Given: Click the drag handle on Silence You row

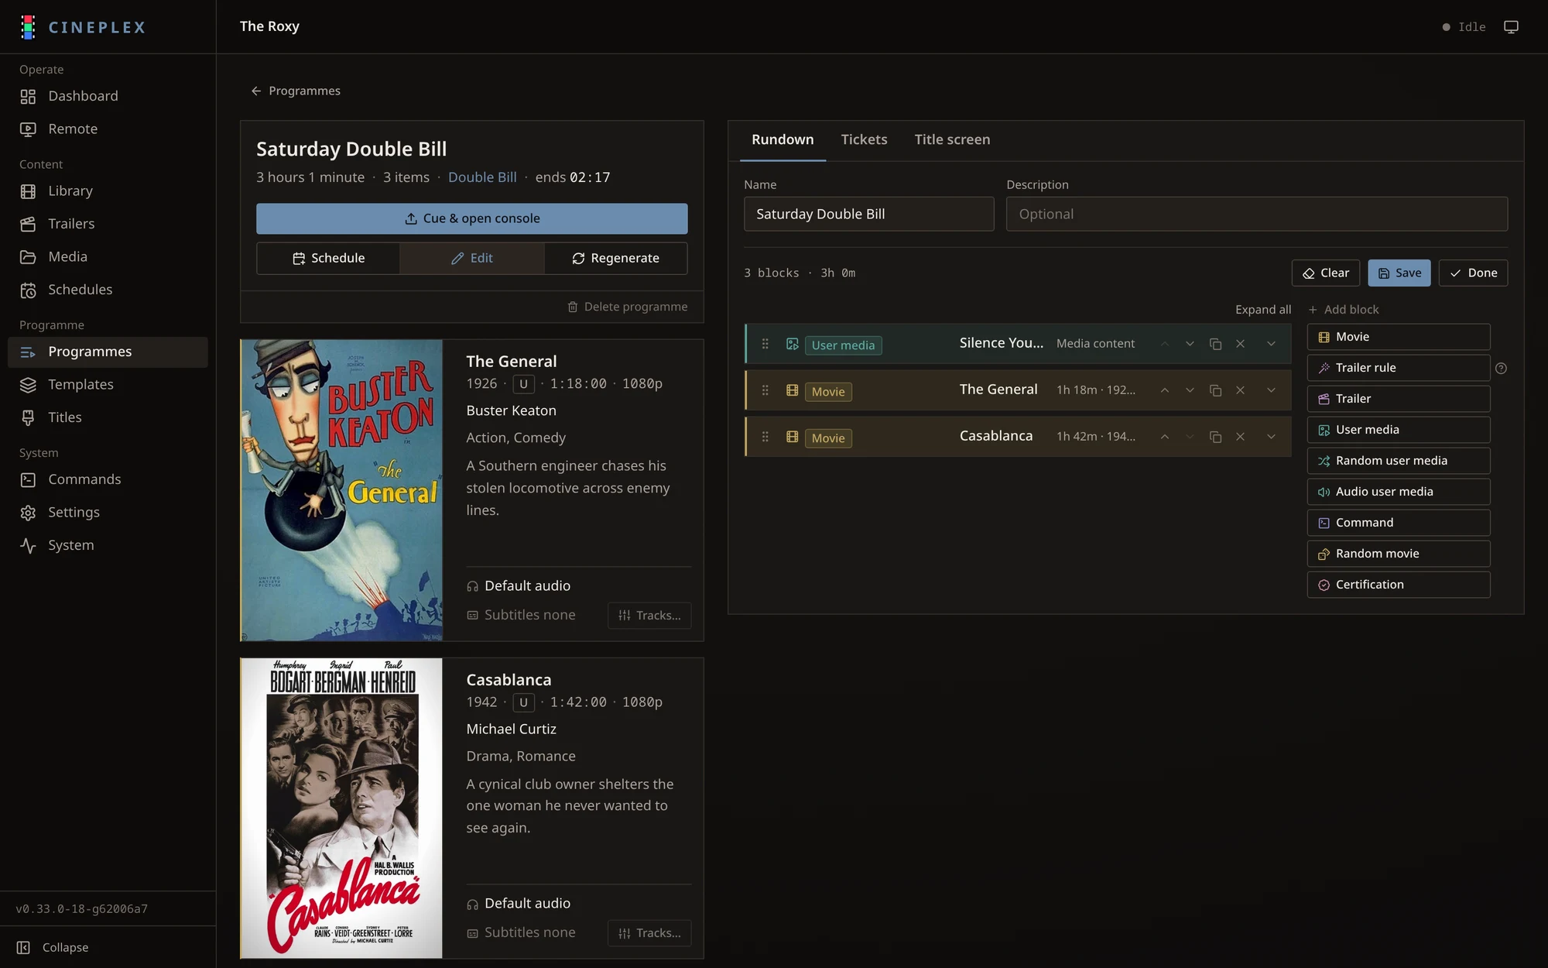Looking at the screenshot, I should click(765, 344).
